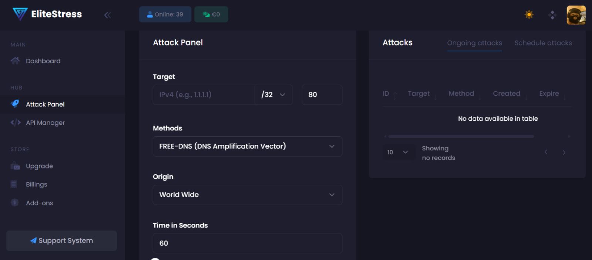The image size is (592, 260).
Task: Open the Billings page
Action: coord(36,184)
